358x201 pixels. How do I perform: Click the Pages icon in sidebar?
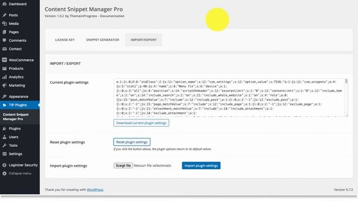click(4, 32)
